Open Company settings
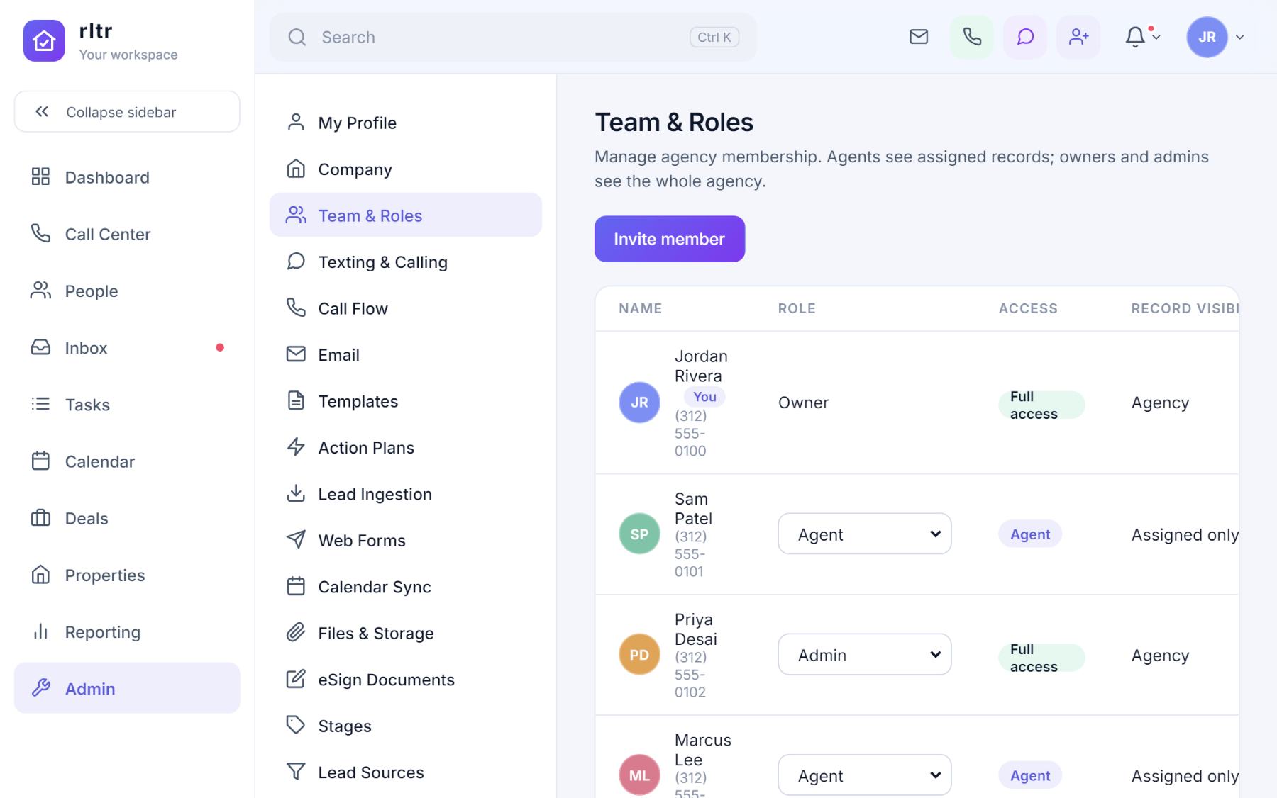 pos(406,169)
